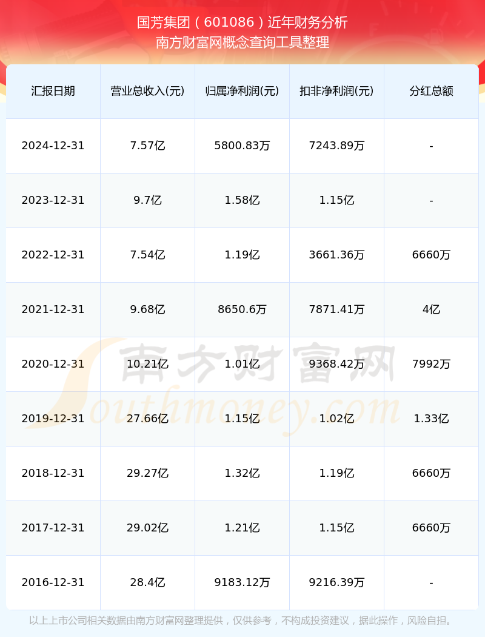Select revenue value 27.66亿
Screen dimensions: 485x637
148,419
